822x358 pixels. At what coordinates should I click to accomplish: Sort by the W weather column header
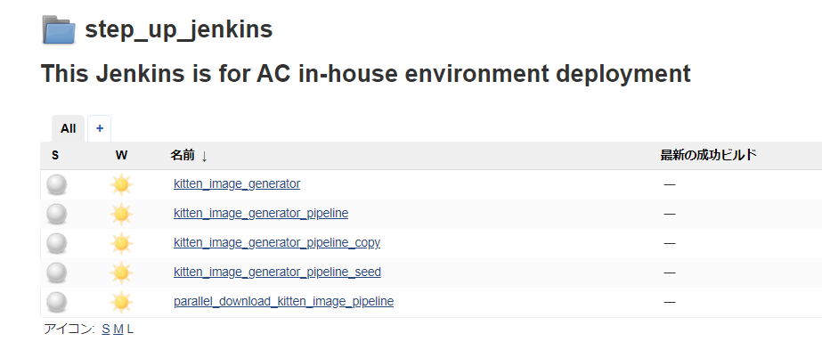[x=122, y=156]
